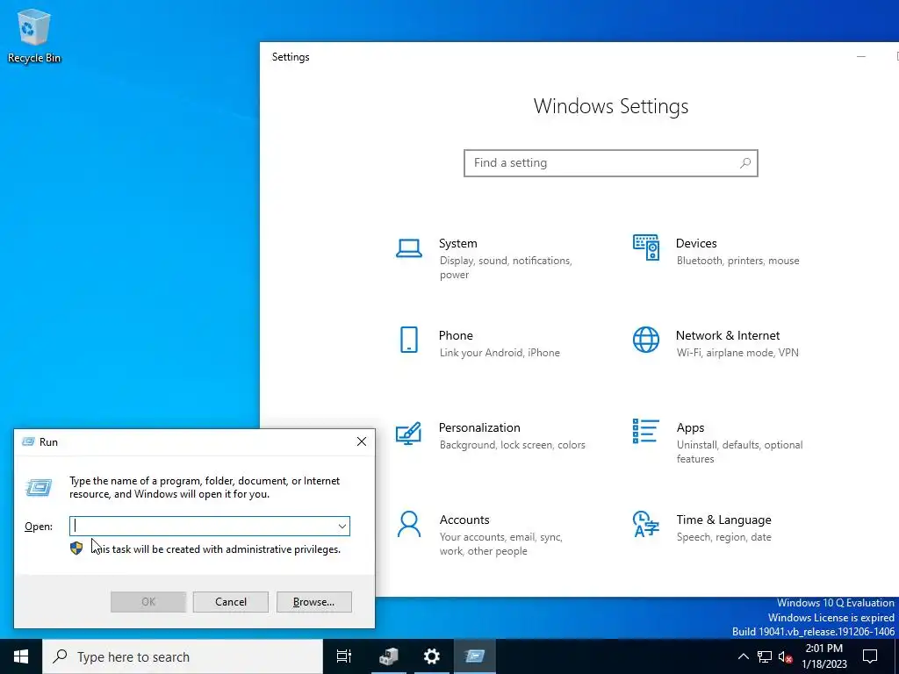
Task: Click the installer icon in the taskbar
Action: (x=388, y=656)
